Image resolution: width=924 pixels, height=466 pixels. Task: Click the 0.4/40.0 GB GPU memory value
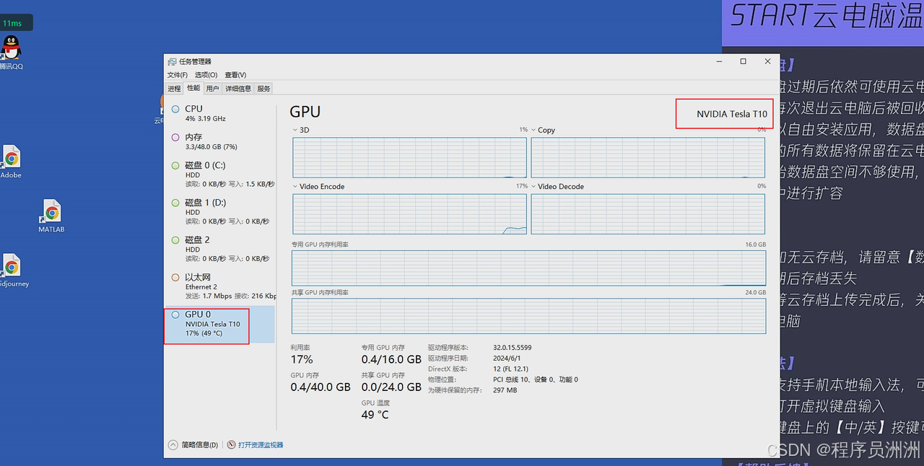[321, 387]
